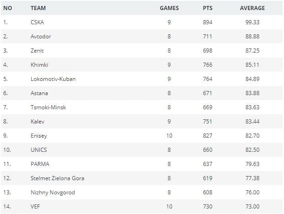
Task: Open PARMA team entry
Action: tap(40, 164)
